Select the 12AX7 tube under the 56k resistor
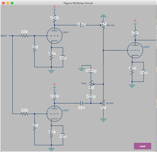This screenshot has width=157, height=152. pyautogui.click(x=135, y=50)
